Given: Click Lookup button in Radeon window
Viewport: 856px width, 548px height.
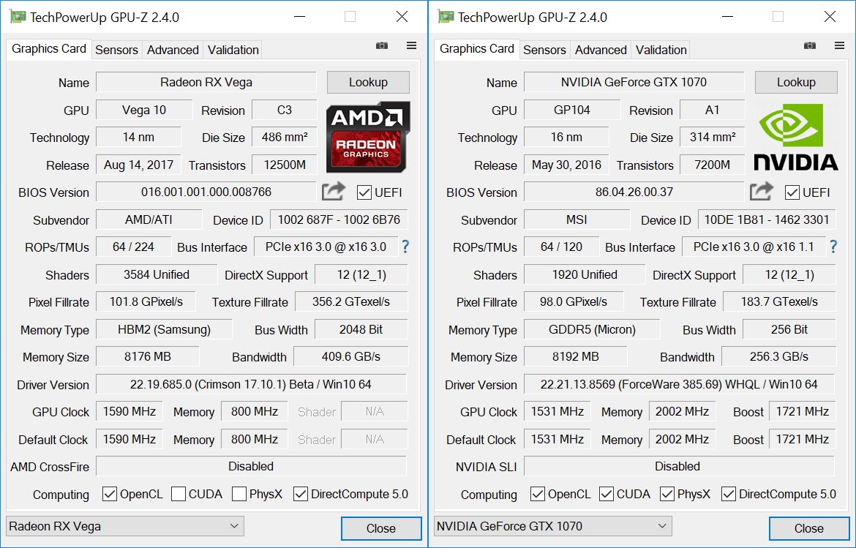Looking at the screenshot, I should pos(369,82).
